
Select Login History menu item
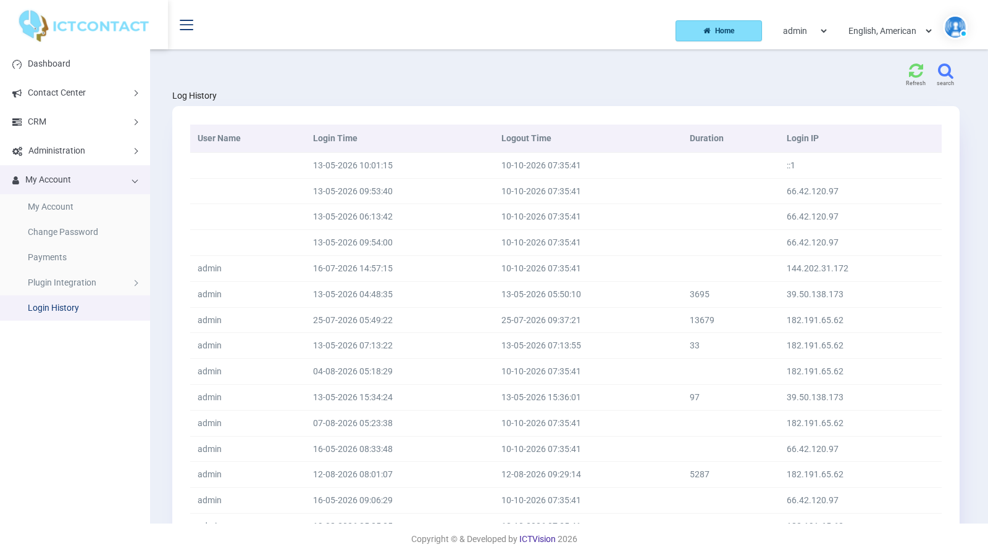pyautogui.click(x=53, y=308)
